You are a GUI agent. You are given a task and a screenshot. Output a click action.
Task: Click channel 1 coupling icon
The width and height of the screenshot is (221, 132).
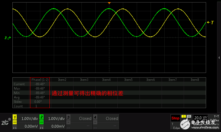tap(15, 122)
